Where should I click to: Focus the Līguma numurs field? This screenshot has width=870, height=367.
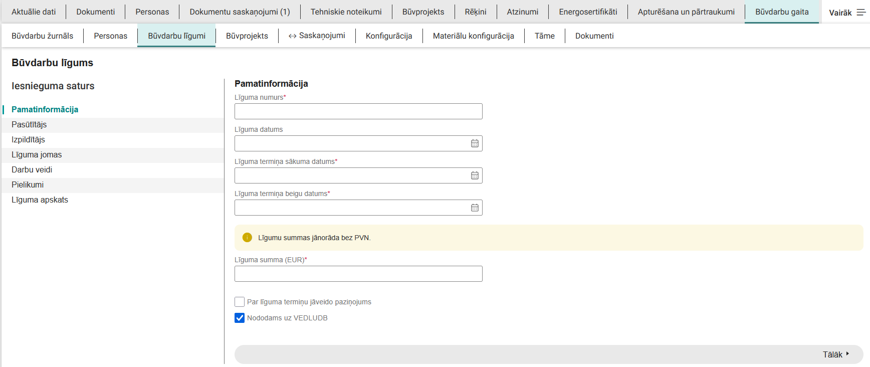point(358,111)
